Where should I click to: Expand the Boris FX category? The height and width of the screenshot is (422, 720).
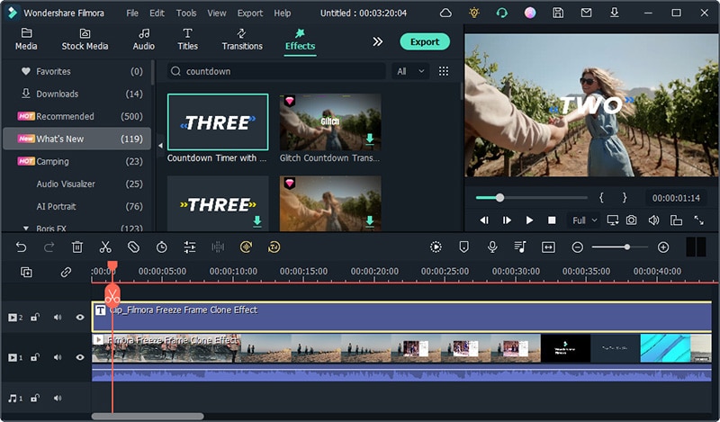tap(26, 229)
